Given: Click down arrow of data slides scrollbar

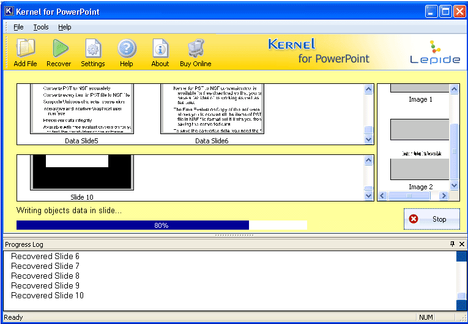Looking at the screenshot, I should click(369, 139).
